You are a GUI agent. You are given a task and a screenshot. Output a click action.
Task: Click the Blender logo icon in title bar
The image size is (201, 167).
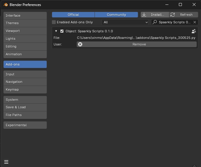click(6, 5)
